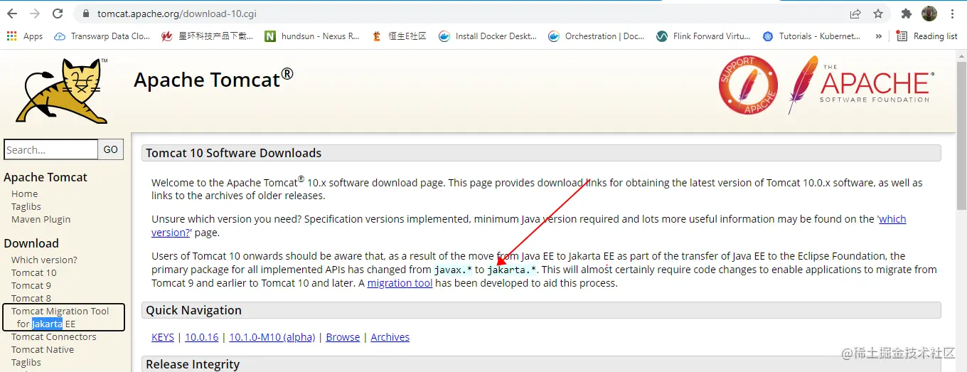Viewport: 967px width, 372px height.
Task: Open Tomcat 10 download link
Action: point(34,272)
